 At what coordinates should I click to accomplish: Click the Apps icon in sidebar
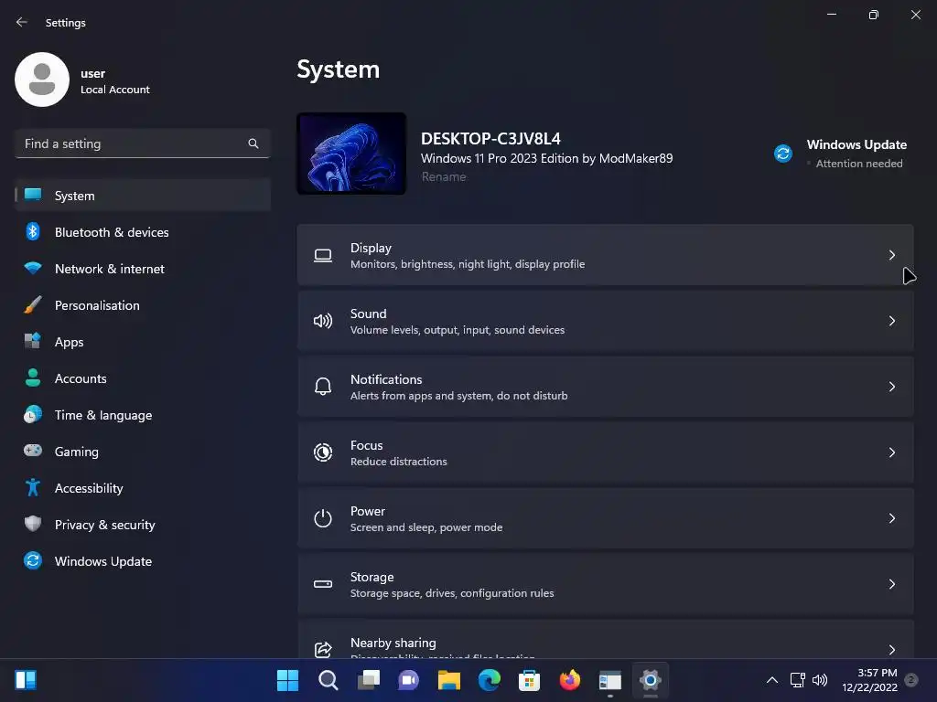point(33,342)
